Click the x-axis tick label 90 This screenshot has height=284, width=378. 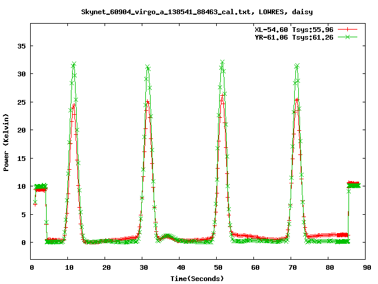pyautogui.click(x=367, y=267)
